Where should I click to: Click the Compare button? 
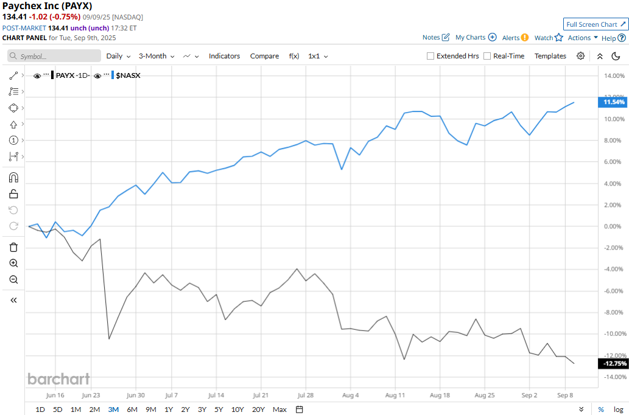coord(264,56)
